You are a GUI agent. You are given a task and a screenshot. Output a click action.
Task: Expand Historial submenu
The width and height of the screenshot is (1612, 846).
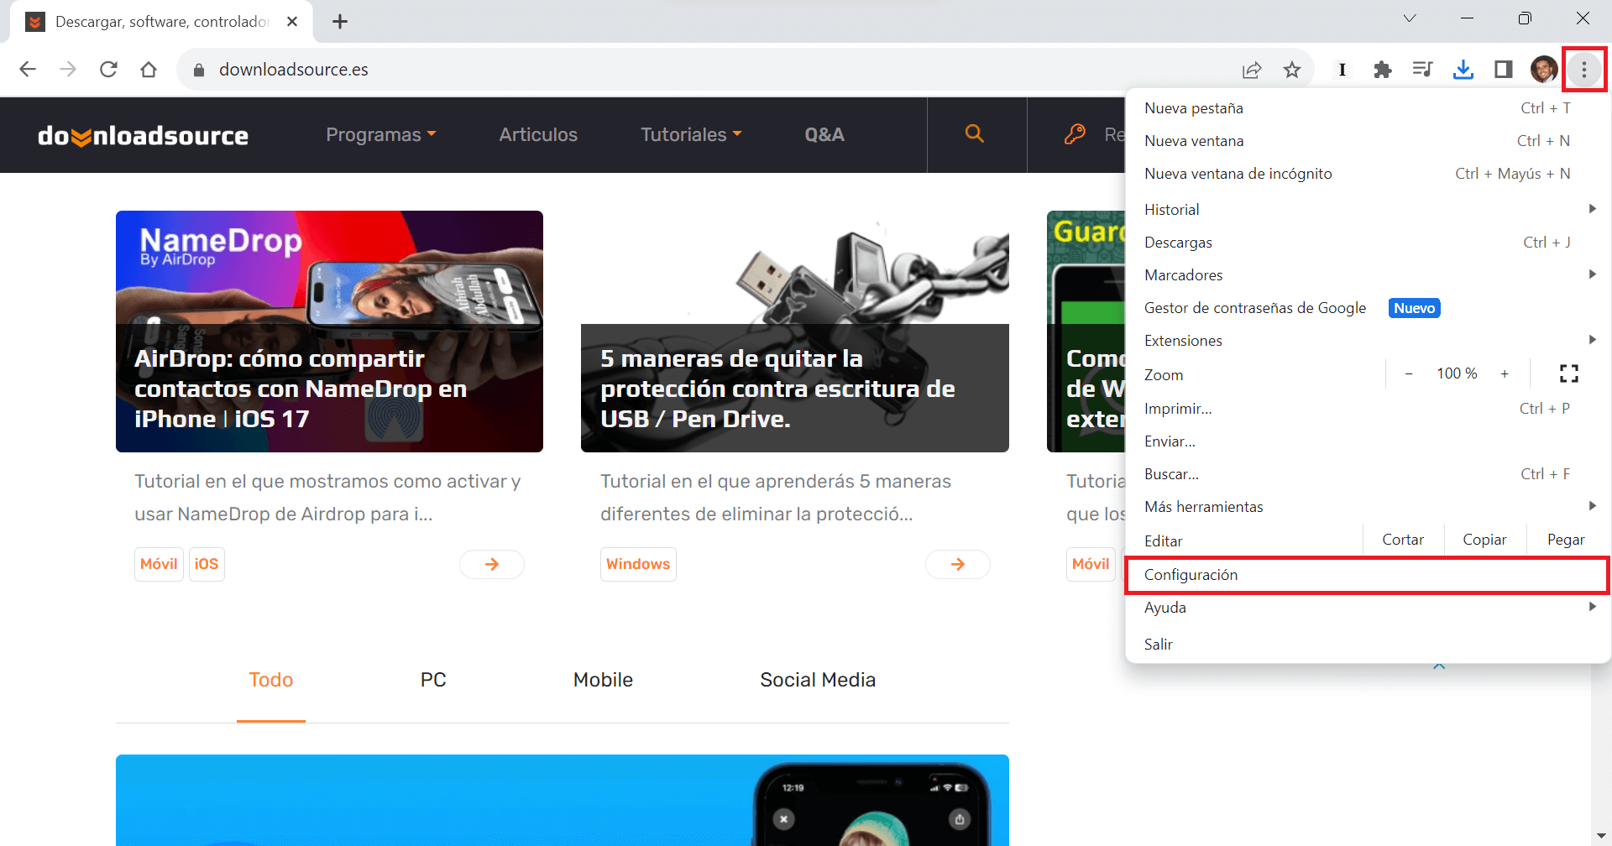tap(1369, 210)
